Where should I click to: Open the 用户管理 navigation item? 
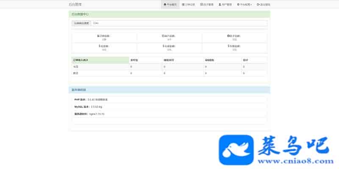point(225,5)
